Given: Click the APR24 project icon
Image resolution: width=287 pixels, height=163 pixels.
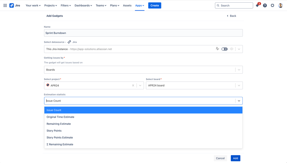Looking at the screenshot, I should pos(48,85).
